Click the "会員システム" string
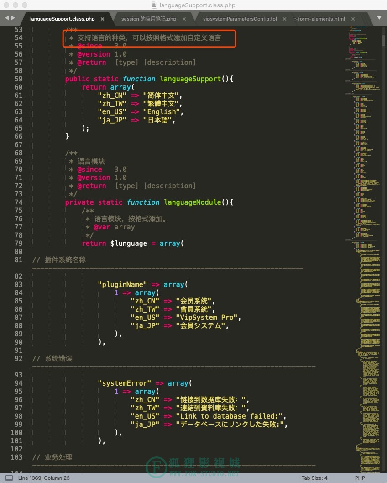This screenshot has height=483, width=387. [201, 326]
